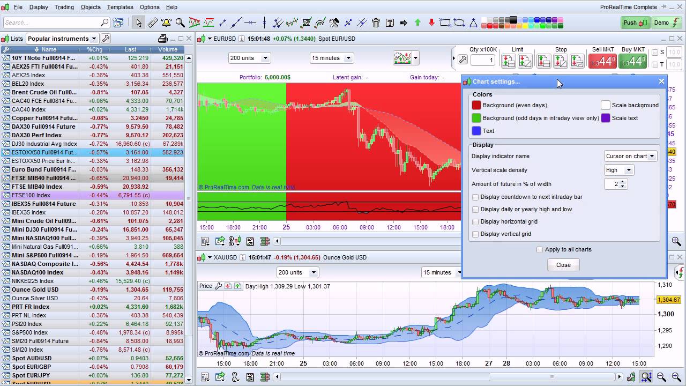This screenshot has width=686, height=386.
Task: Click the first Stop order icon
Action: tap(544, 61)
